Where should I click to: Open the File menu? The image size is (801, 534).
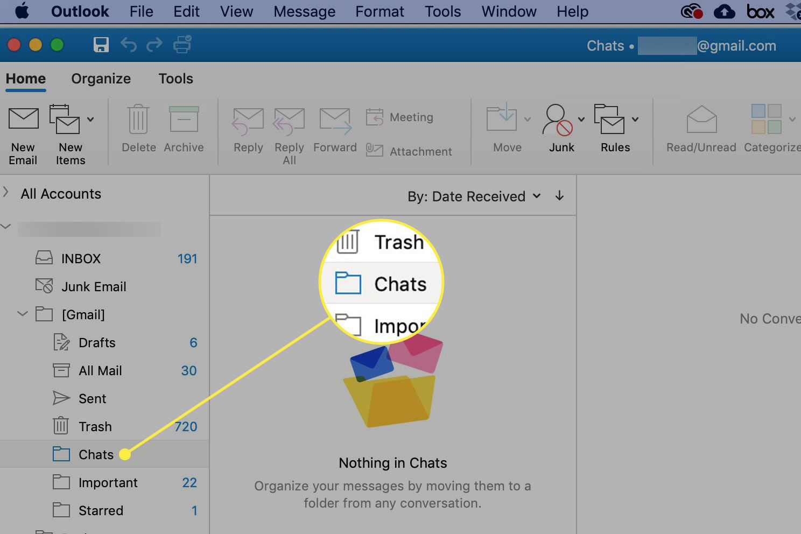point(142,11)
